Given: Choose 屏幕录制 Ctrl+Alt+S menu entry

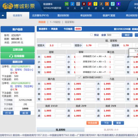Looking at the screenshot, I should tap(94, 62).
